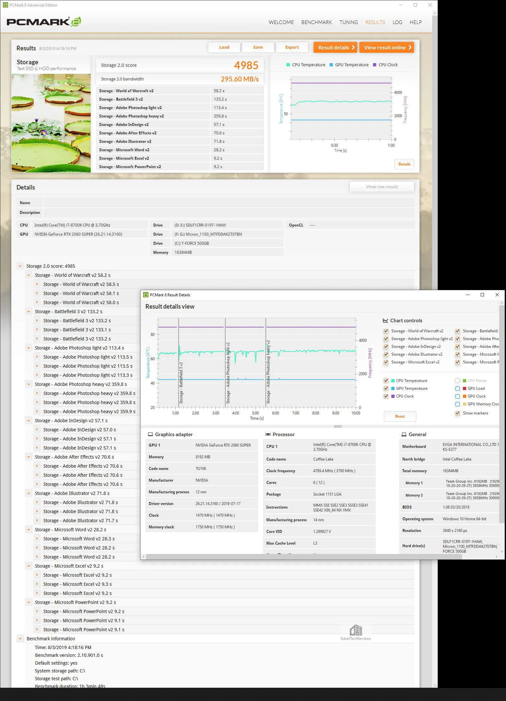Click the Description field in Details
Image resolution: width=506 pixels, height=701 pixels.
click(229, 213)
